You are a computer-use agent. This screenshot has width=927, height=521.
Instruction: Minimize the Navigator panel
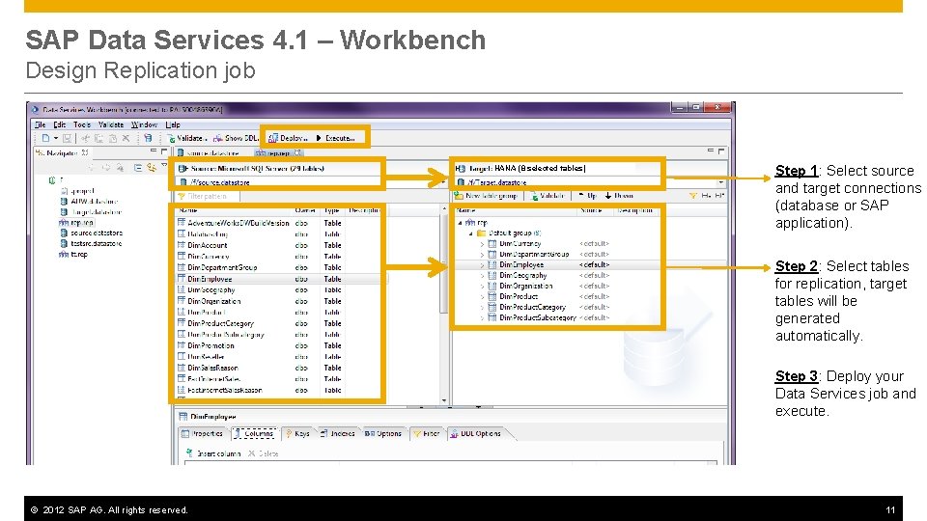[154, 151]
